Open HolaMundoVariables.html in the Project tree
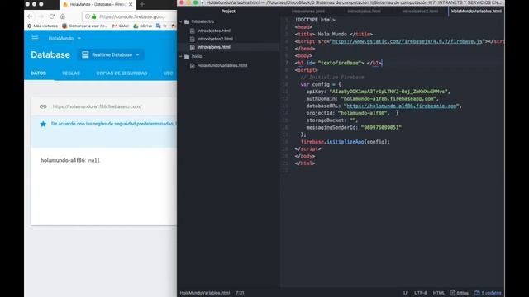Image resolution: width=529 pixels, height=297 pixels. [222, 65]
